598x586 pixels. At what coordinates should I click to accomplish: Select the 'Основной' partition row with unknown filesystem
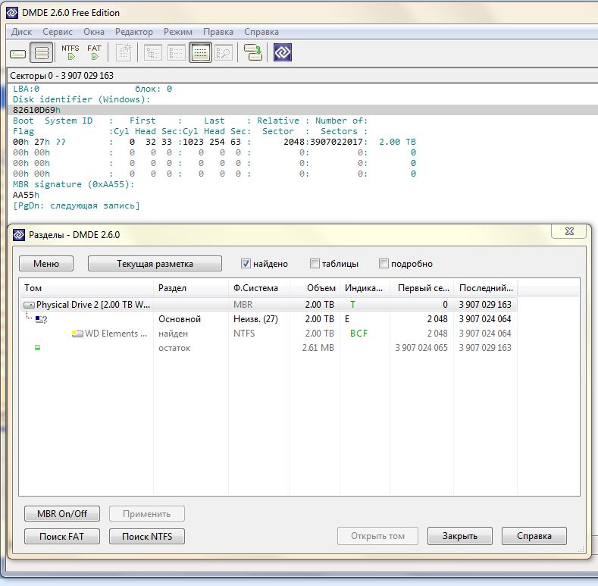coord(179,319)
